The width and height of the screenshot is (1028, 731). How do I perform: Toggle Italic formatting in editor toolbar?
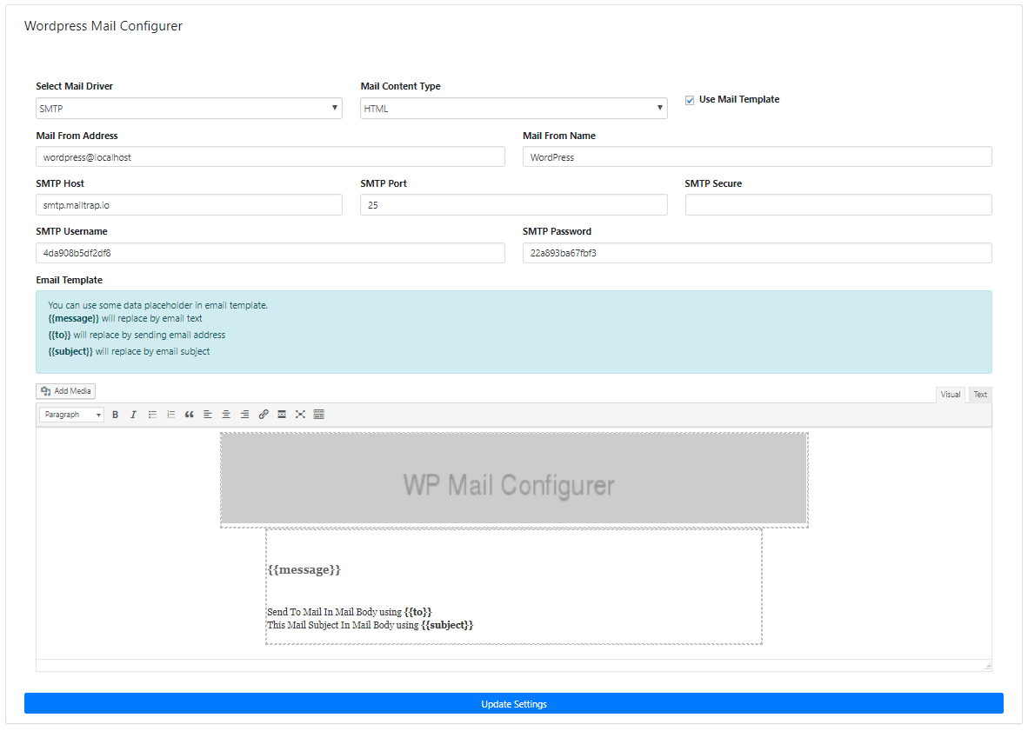click(134, 415)
